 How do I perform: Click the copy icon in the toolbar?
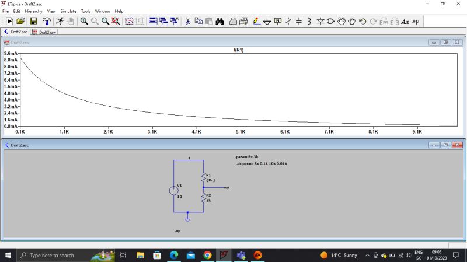point(198,21)
